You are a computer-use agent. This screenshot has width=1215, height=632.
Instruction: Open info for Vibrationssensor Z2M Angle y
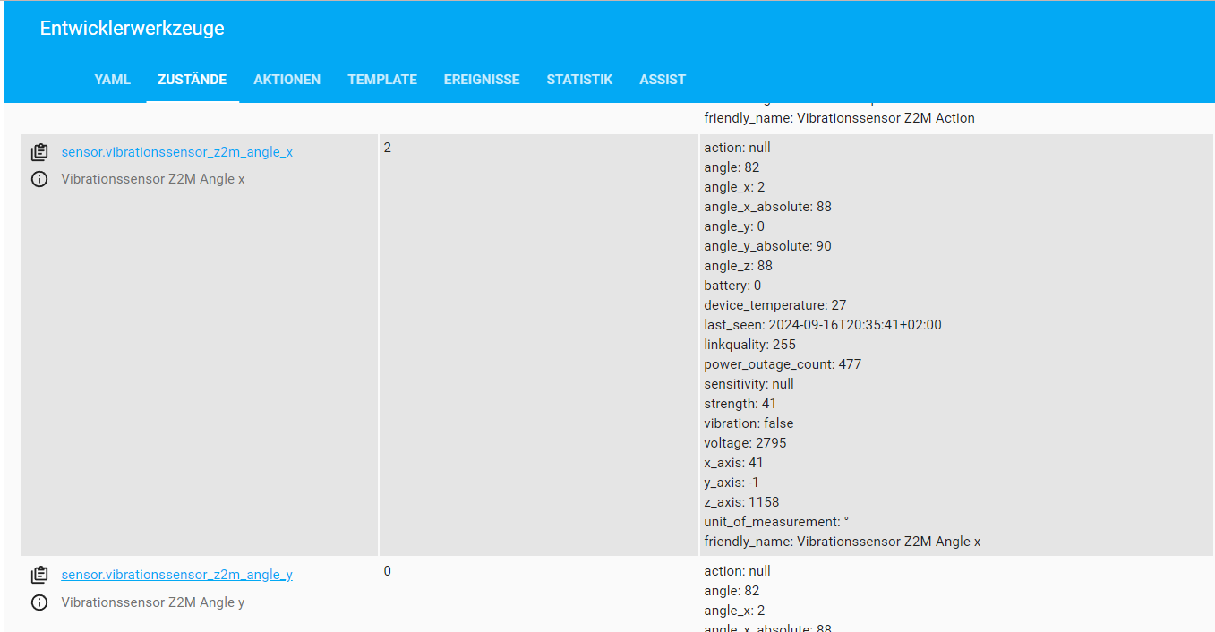39,602
